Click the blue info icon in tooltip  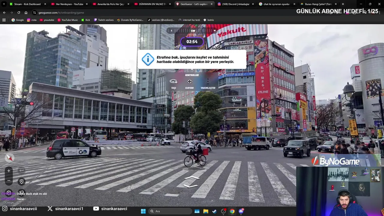[148, 59]
